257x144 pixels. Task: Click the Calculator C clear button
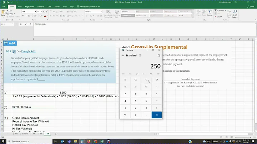146,80
